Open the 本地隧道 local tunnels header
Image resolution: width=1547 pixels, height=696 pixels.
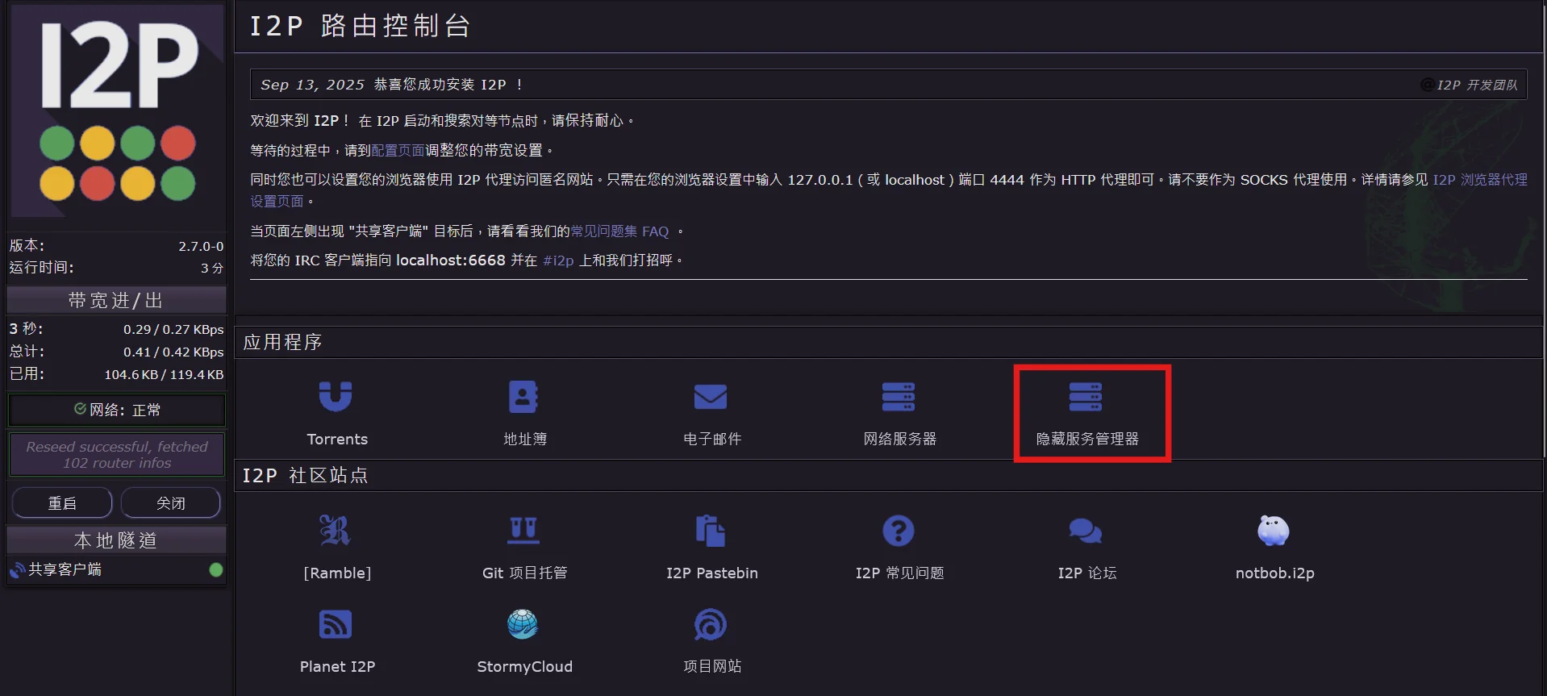(x=116, y=540)
